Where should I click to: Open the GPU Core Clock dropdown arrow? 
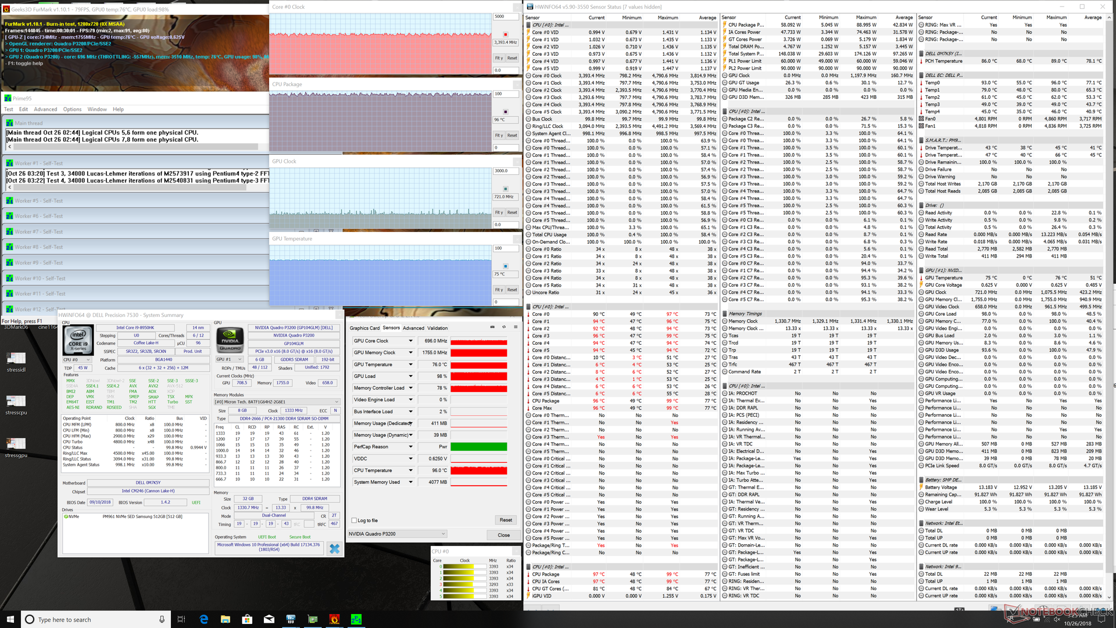click(x=410, y=341)
